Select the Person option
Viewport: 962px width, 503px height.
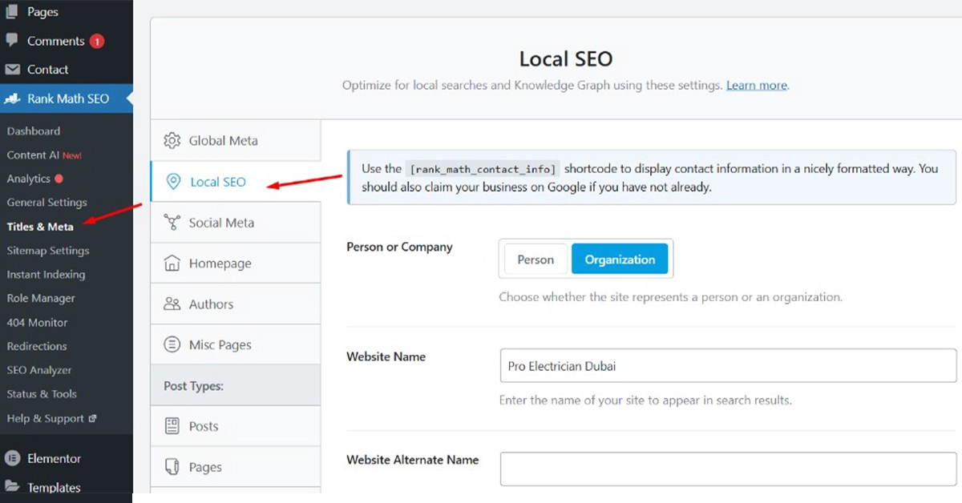536,260
